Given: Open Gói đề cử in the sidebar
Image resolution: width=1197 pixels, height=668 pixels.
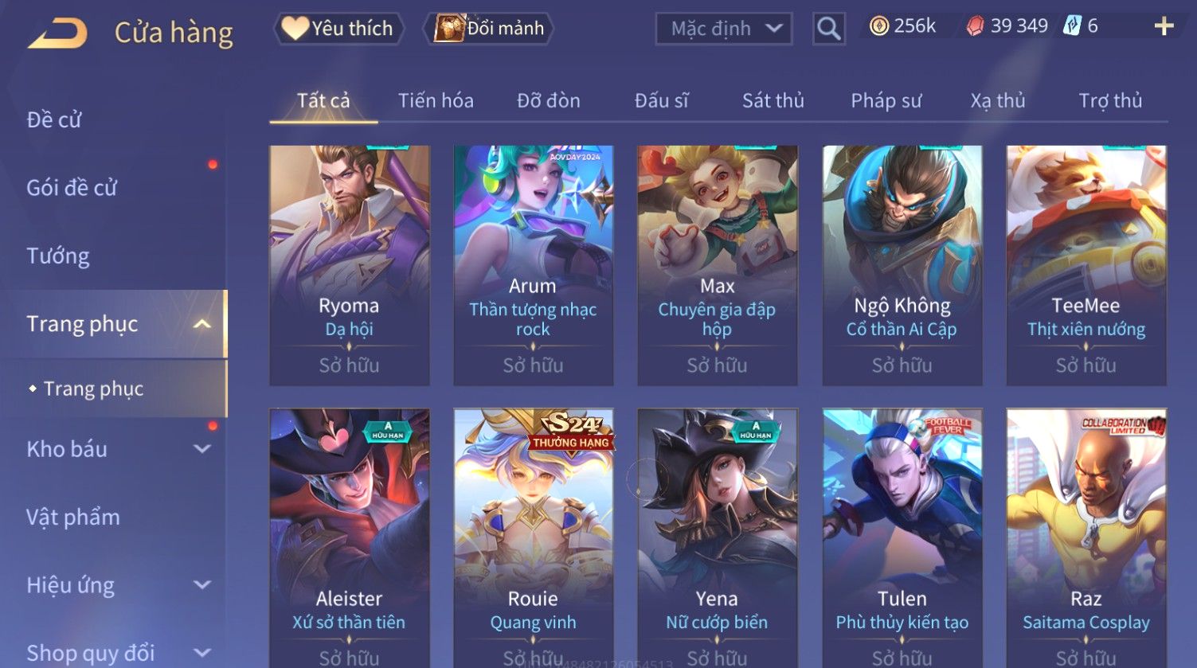Looking at the screenshot, I should (72, 188).
